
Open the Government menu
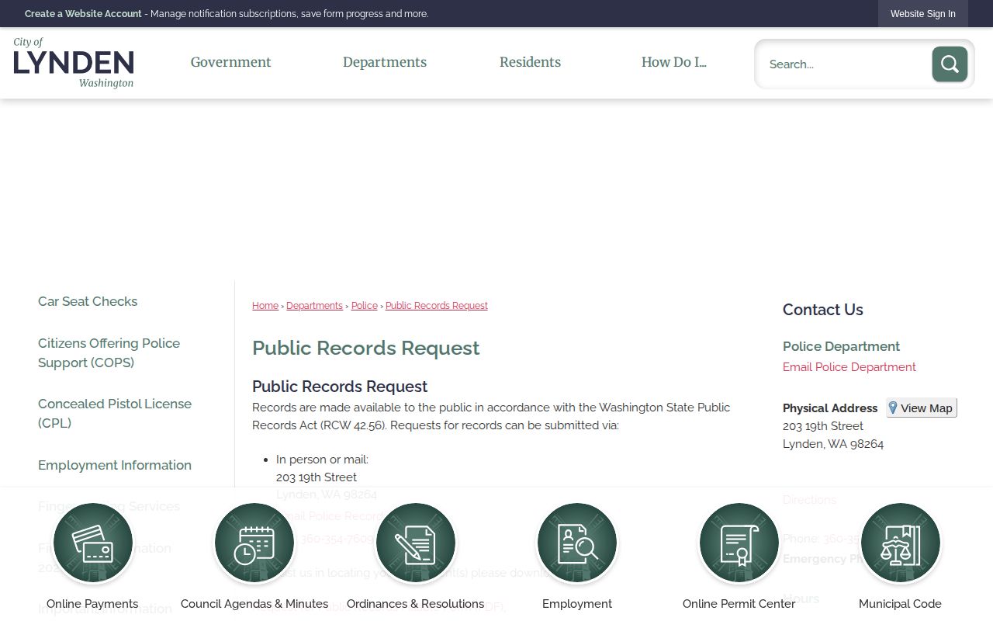point(230,62)
